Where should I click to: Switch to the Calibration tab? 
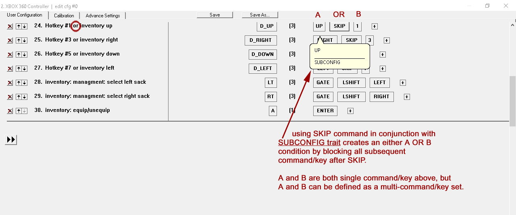click(64, 16)
